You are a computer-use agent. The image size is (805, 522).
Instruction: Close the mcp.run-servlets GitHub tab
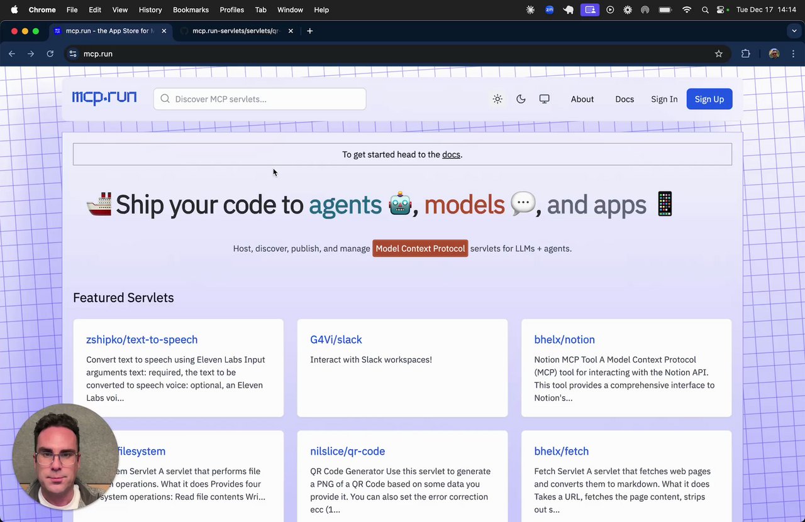(x=291, y=31)
